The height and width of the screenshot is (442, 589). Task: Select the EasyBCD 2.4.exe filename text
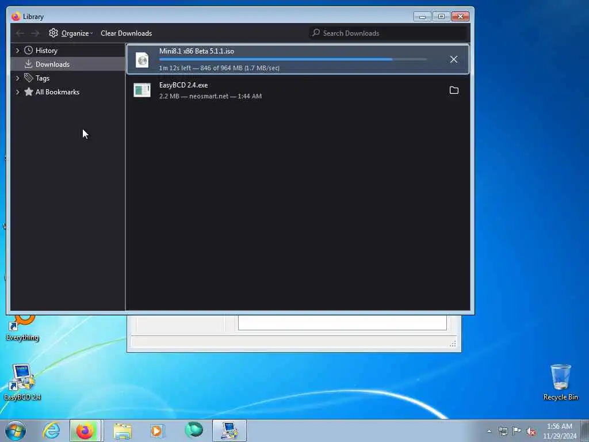[183, 85]
